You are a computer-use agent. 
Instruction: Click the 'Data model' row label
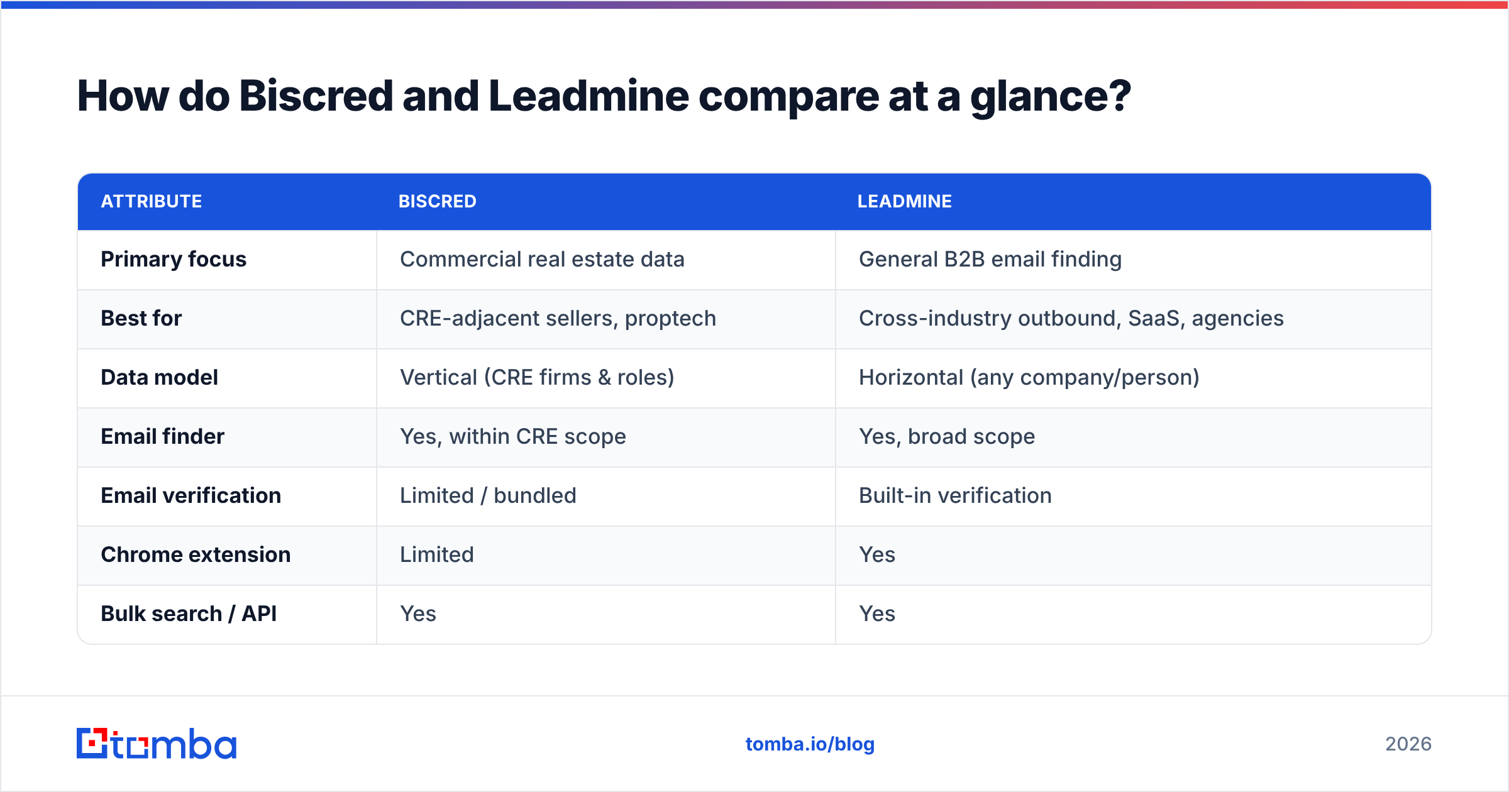160,378
